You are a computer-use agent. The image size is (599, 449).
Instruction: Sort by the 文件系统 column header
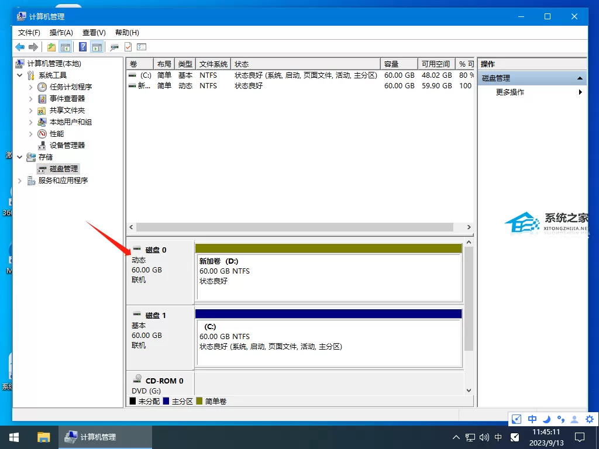pyautogui.click(x=213, y=64)
